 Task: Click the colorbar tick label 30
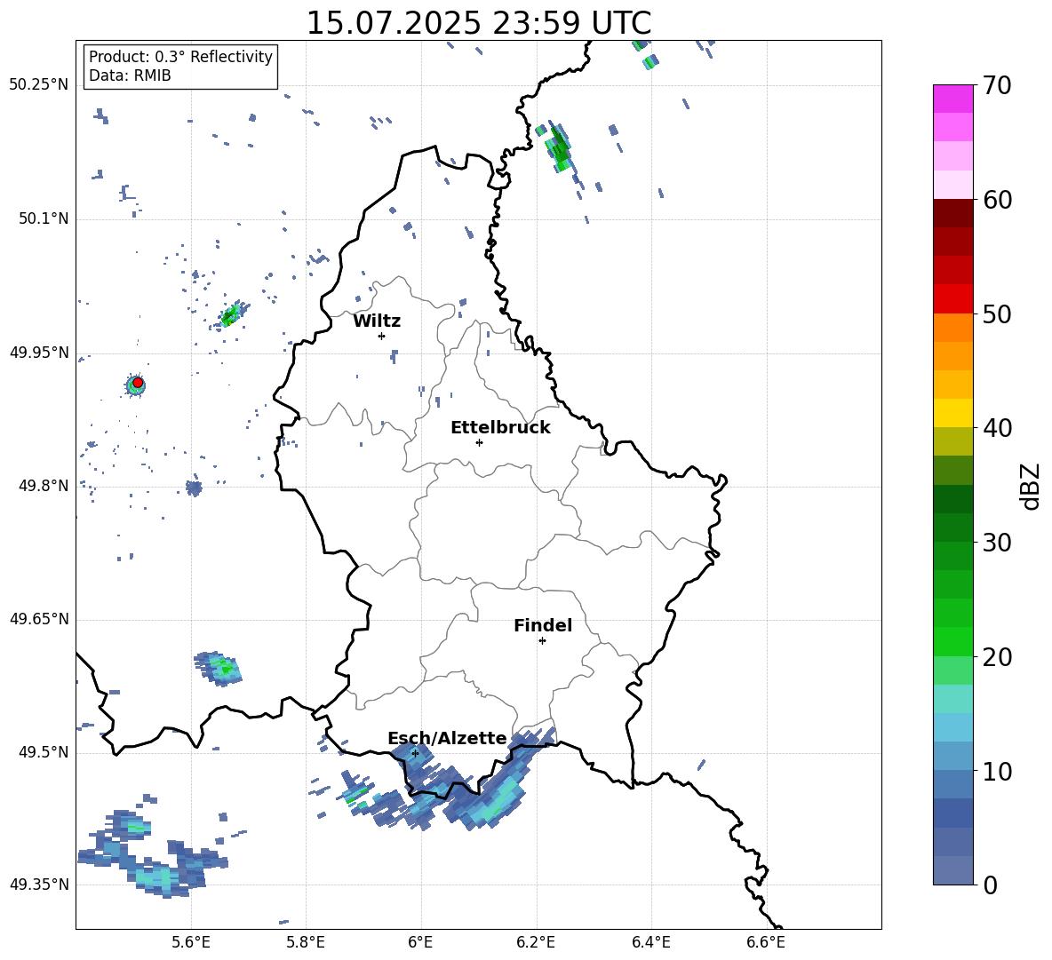pyautogui.click(x=997, y=543)
